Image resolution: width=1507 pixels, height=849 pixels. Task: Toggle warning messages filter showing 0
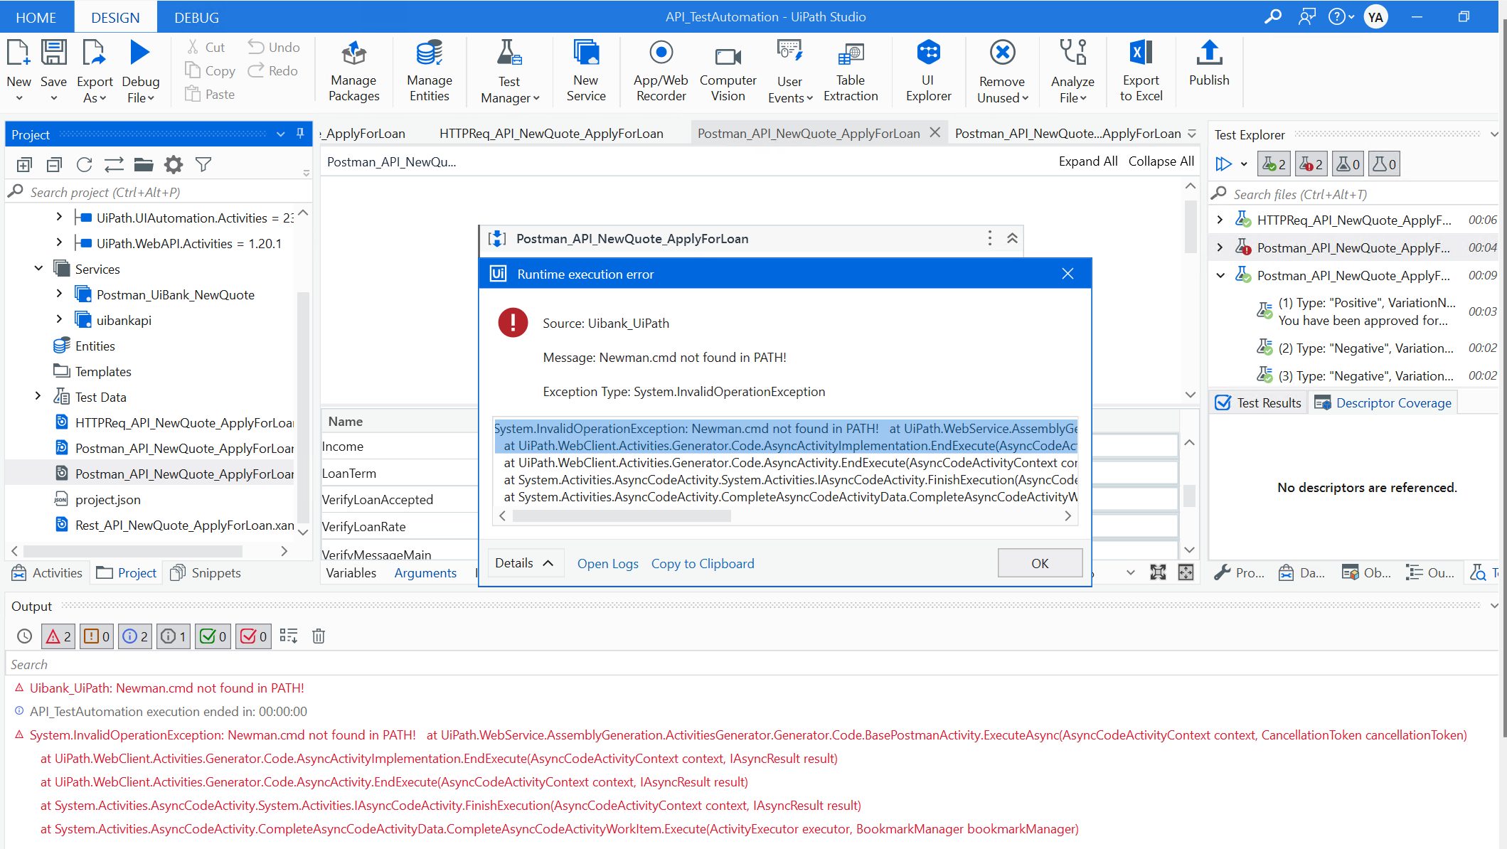click(x=96, y=636)
